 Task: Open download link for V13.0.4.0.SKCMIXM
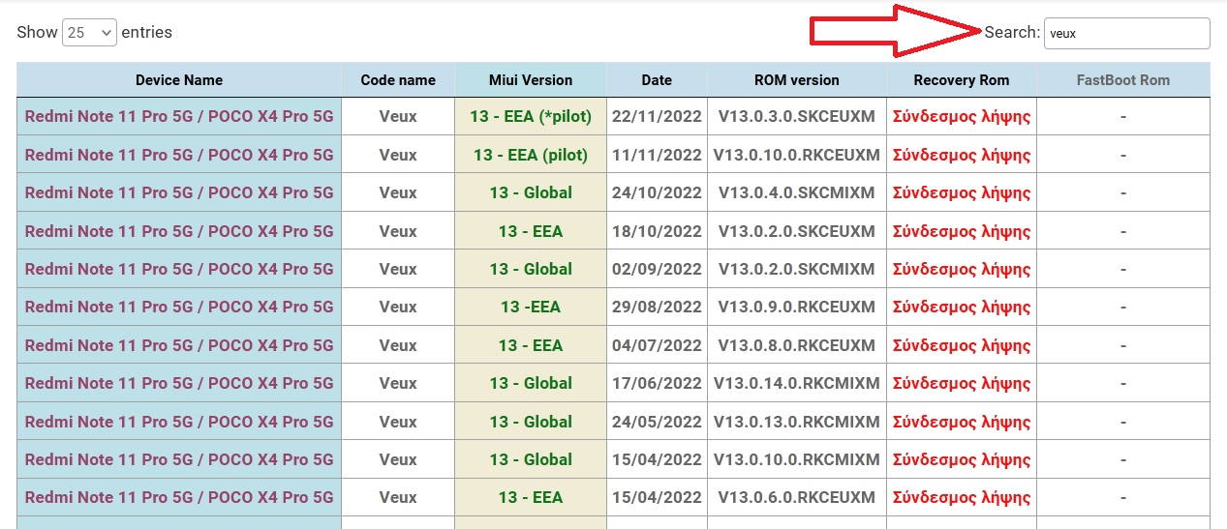961,192
